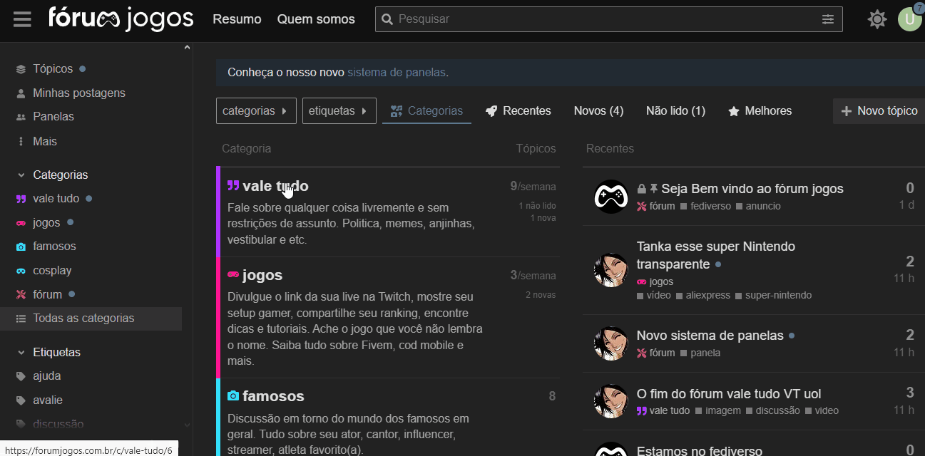Open the etiquetas filter dropdown
925x456 pixels.
point(339,111)
